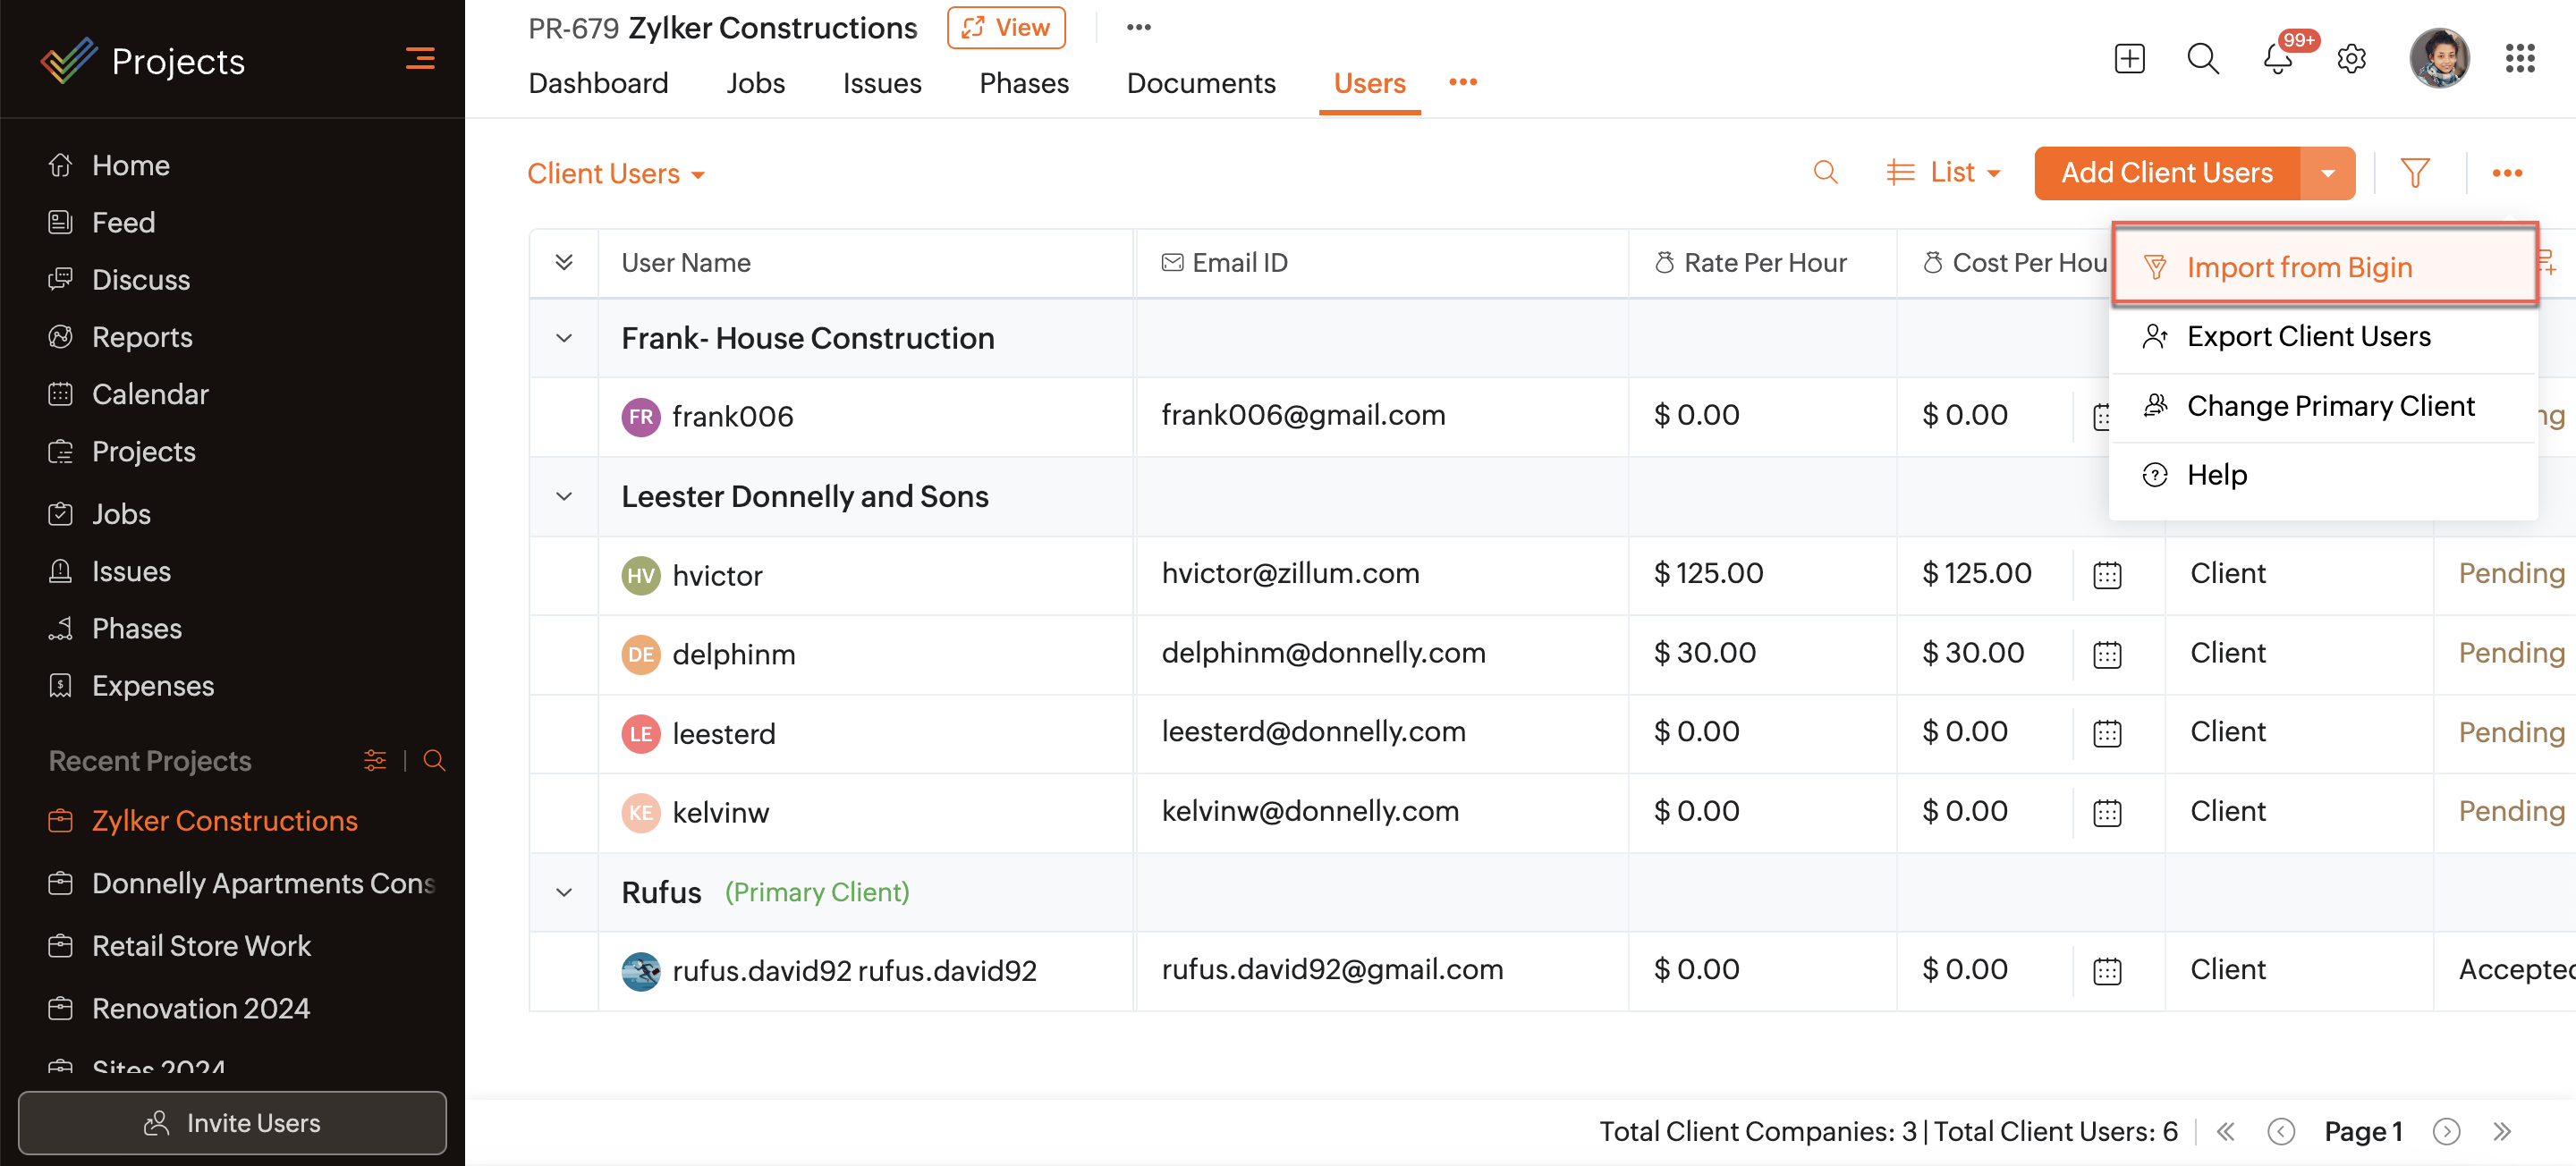Collapse Leester Donnelly and Sons group
The image size is (2576, 1166).
(564, 496)
